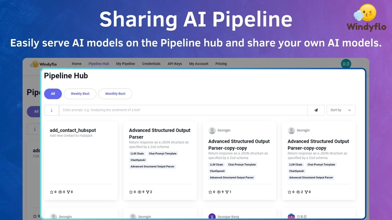This screenshot has height=220, width=392.
Task: Click Seongjin avatar on the card with 1 fork
Action: (x=212, y=130)
